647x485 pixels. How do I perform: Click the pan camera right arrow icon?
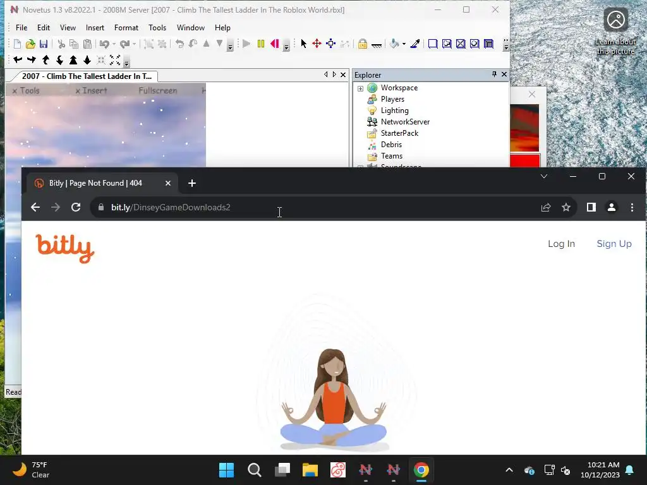pyautogui.click(x=32, y=60)
